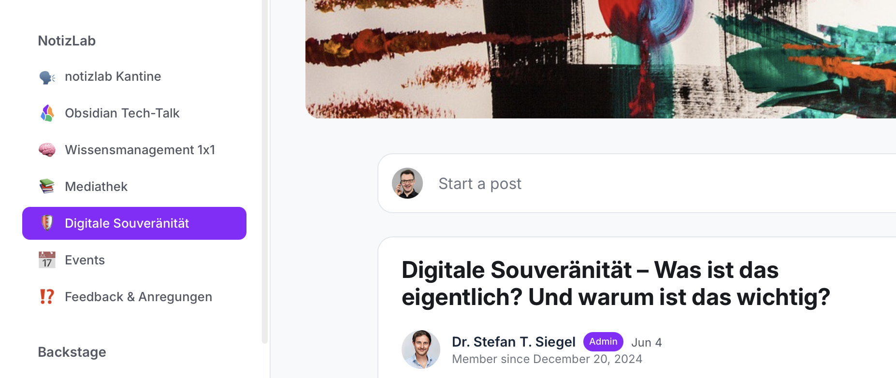Click the brain icon for Wissensmanagement 1x1
The height and width of the screenshot is (378, 896).
coord(47,150)
